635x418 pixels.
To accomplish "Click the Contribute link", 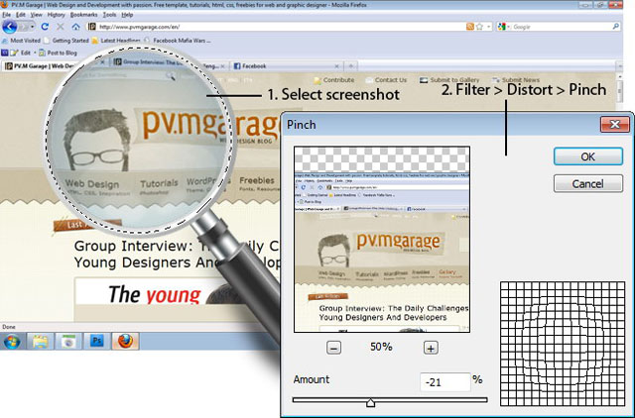I will click(334, 80).
